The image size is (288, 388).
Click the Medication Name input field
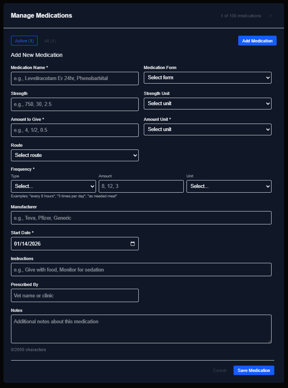pos(74,78)
